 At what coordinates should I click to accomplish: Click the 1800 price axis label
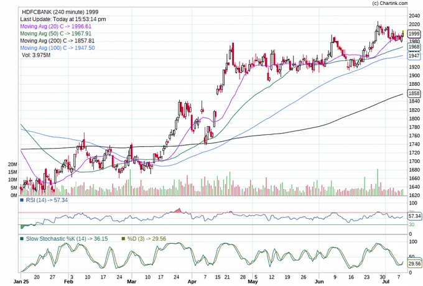(414, 118)
